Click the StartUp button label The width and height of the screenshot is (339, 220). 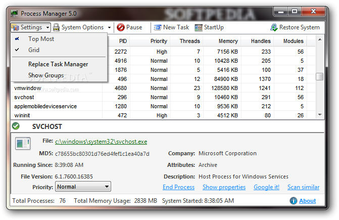[214, 27]
